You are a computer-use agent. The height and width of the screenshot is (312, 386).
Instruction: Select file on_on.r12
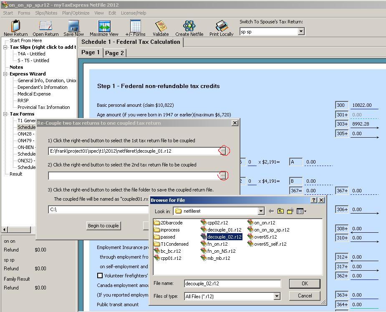coord(261,223)
